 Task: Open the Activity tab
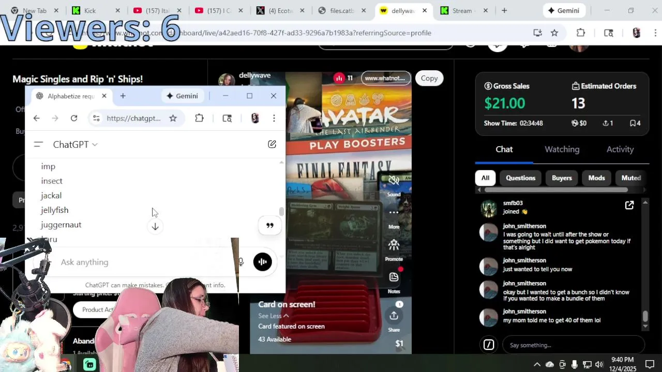click(620, 149)
